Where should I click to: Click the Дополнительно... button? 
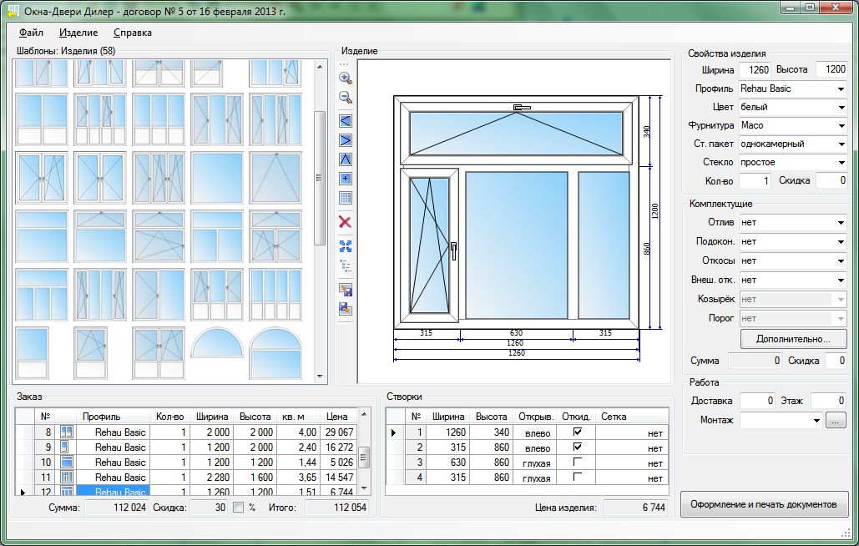click(793, 339)
